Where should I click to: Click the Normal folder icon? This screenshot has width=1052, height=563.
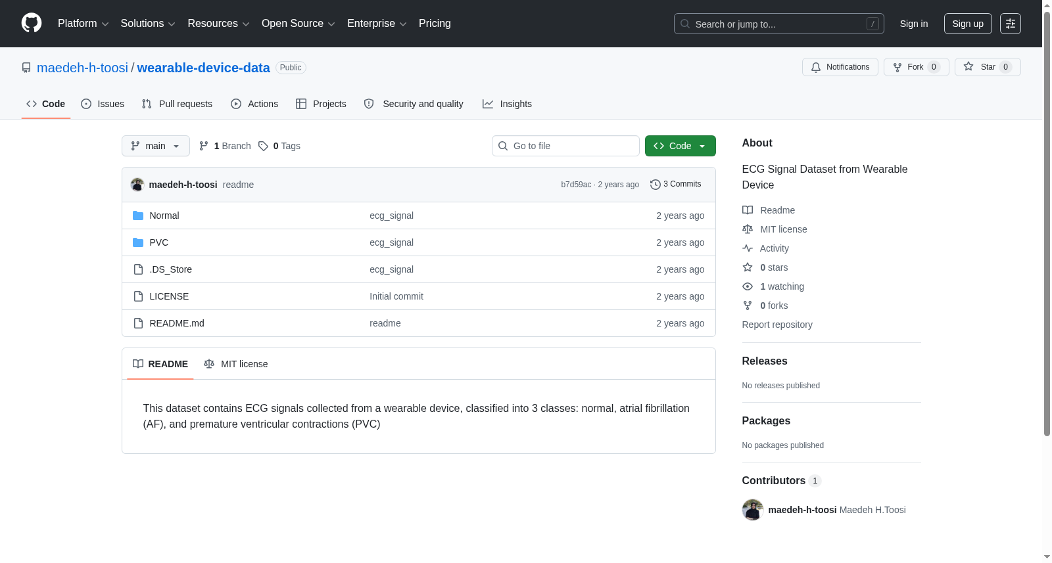[138, 215]
